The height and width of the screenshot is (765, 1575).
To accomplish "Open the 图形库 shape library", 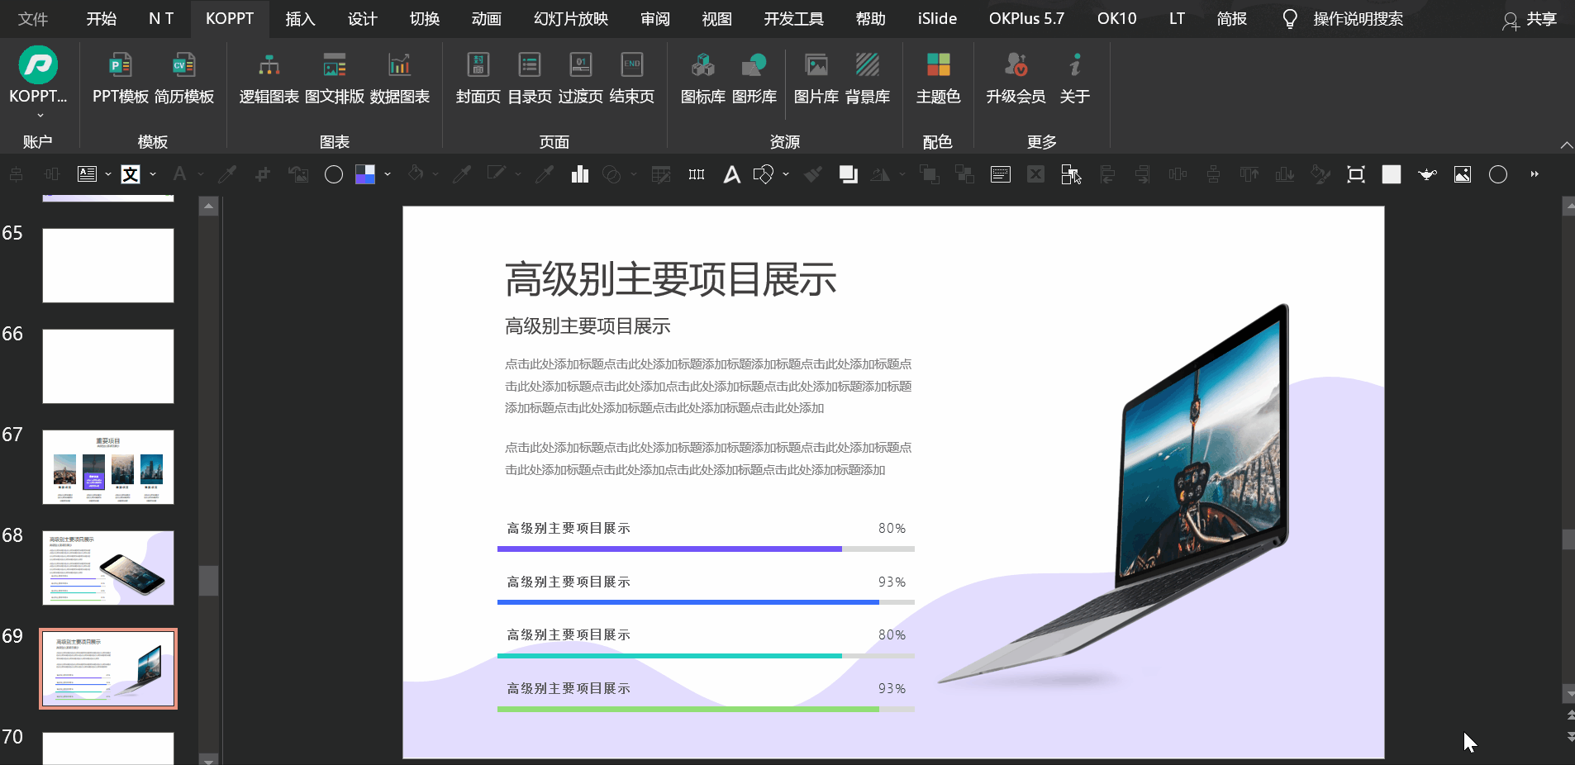I will click(754, 78).
